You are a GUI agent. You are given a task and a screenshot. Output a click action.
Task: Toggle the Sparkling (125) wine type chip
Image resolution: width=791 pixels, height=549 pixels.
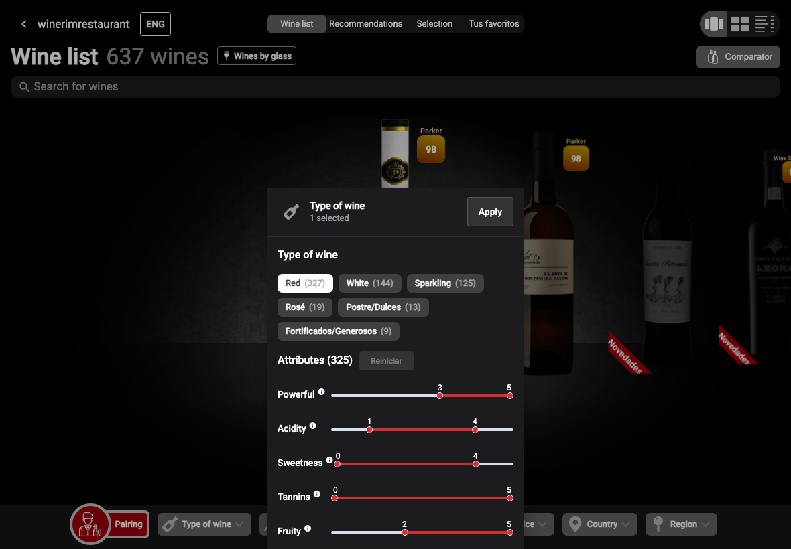tap(445, 283)
